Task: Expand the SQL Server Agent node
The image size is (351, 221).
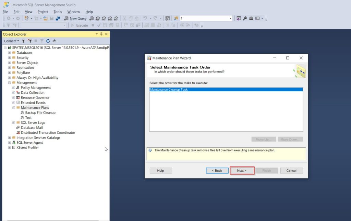Action: pos(9,143)
